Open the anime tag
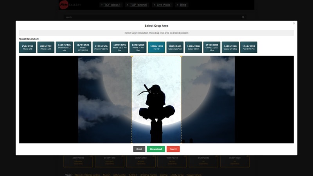Image resolution: width=313 pixels, height=176 pixels. 164,175
